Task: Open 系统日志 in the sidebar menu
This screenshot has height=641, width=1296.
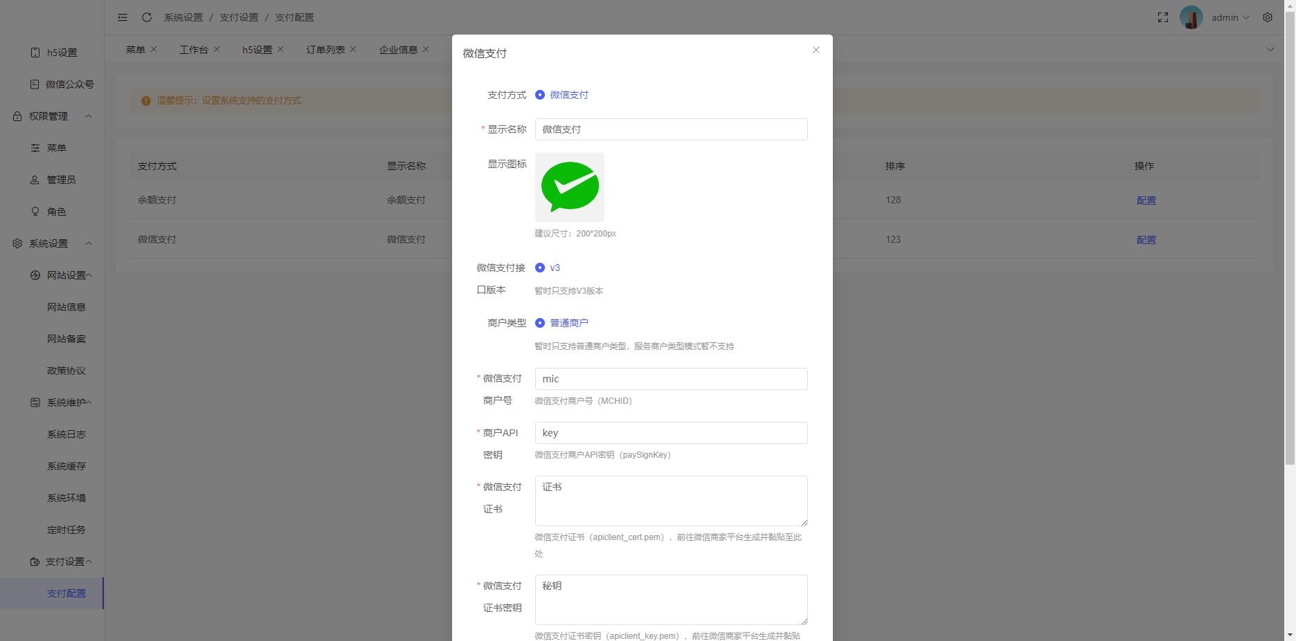Action: [x=66, y=434]
